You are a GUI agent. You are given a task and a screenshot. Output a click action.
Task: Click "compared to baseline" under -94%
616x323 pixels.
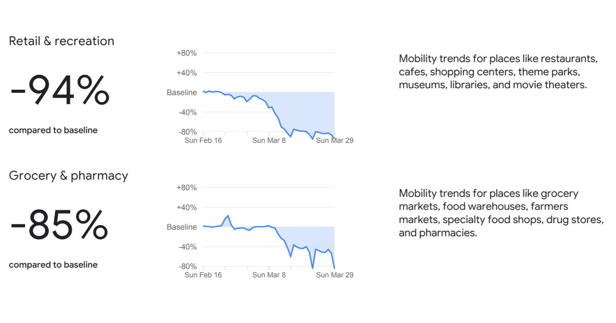coord(53,130)
